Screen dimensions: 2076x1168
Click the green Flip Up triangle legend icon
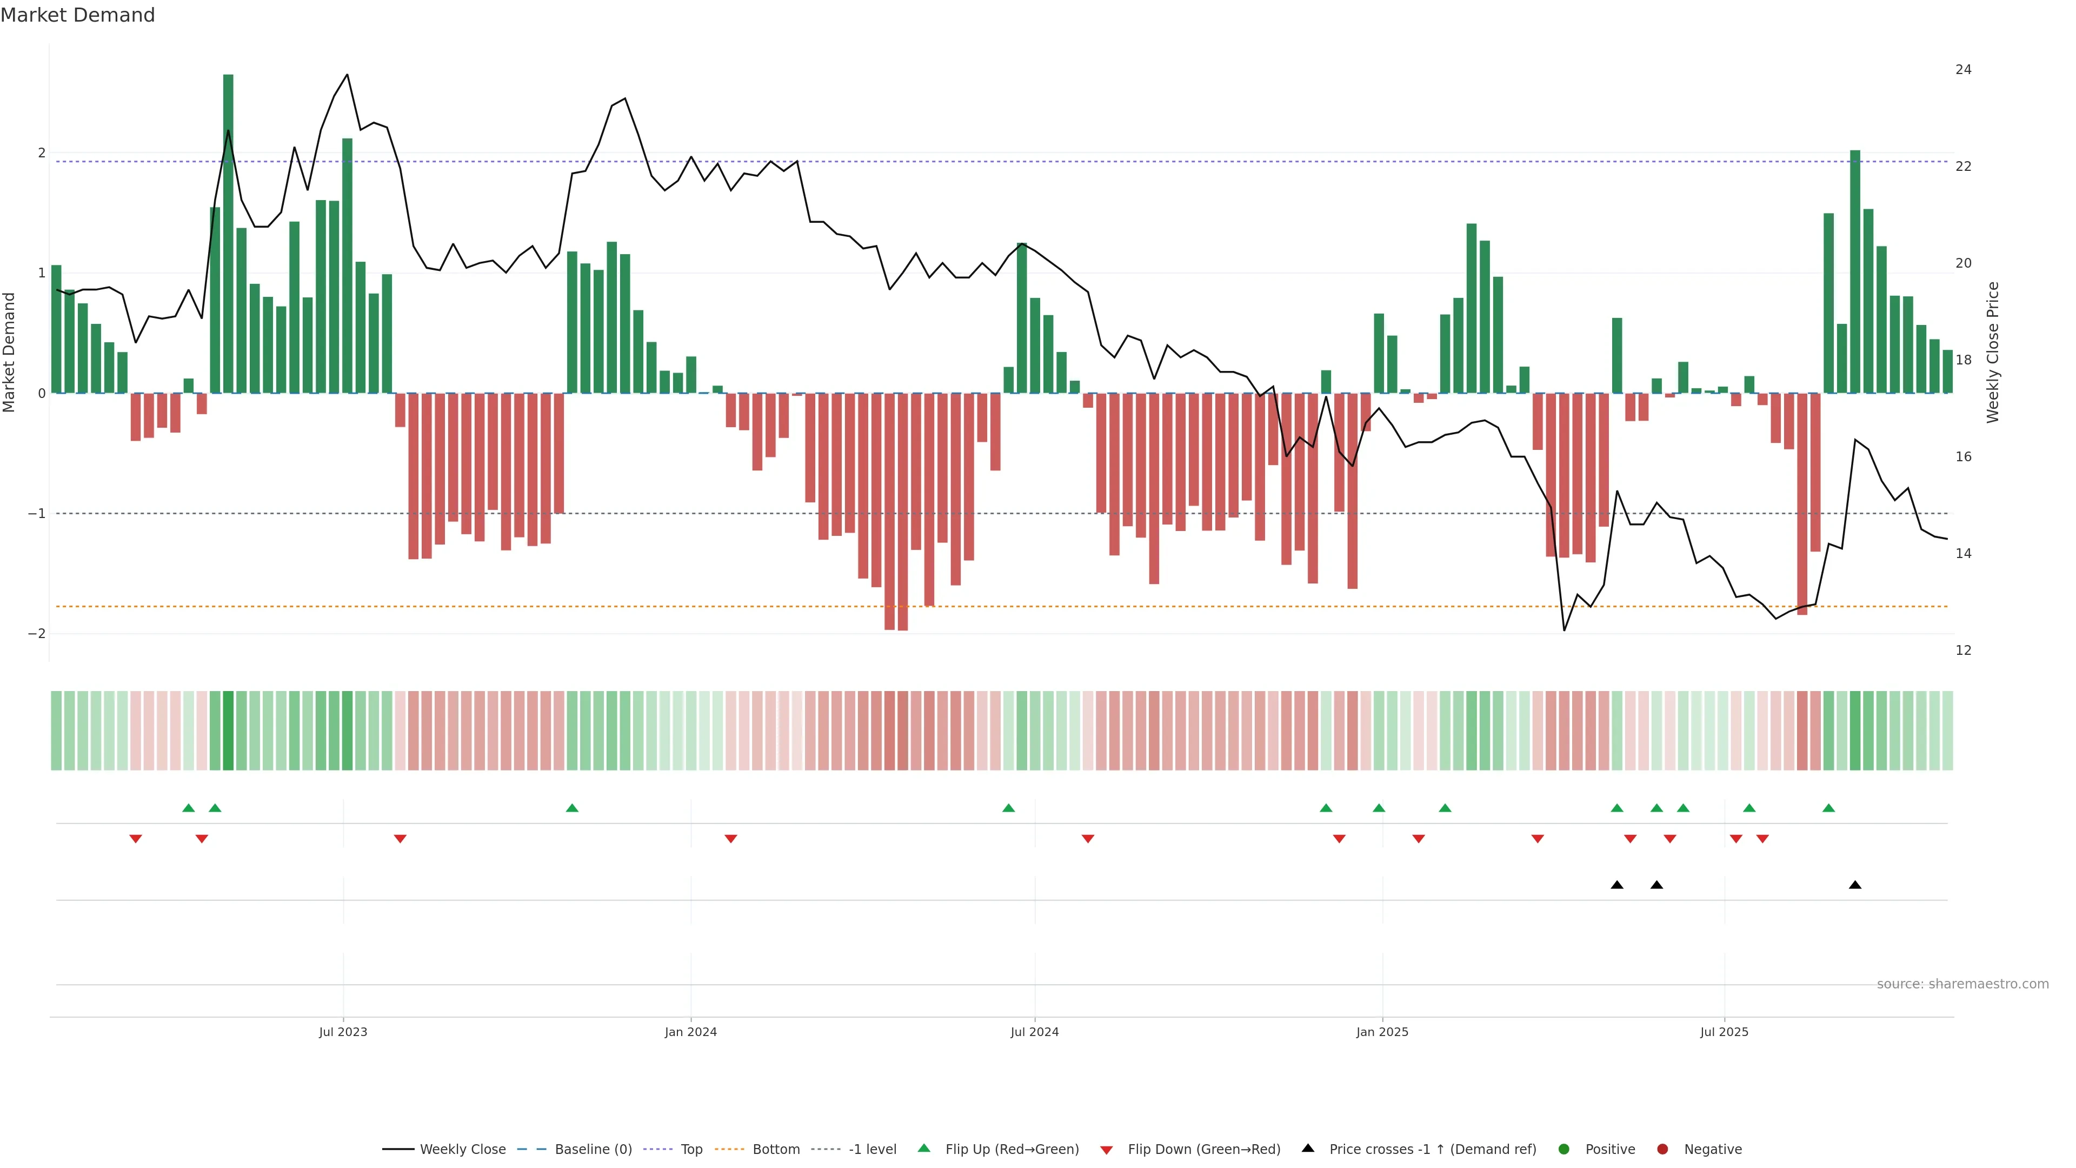[x=923, y=1148]
